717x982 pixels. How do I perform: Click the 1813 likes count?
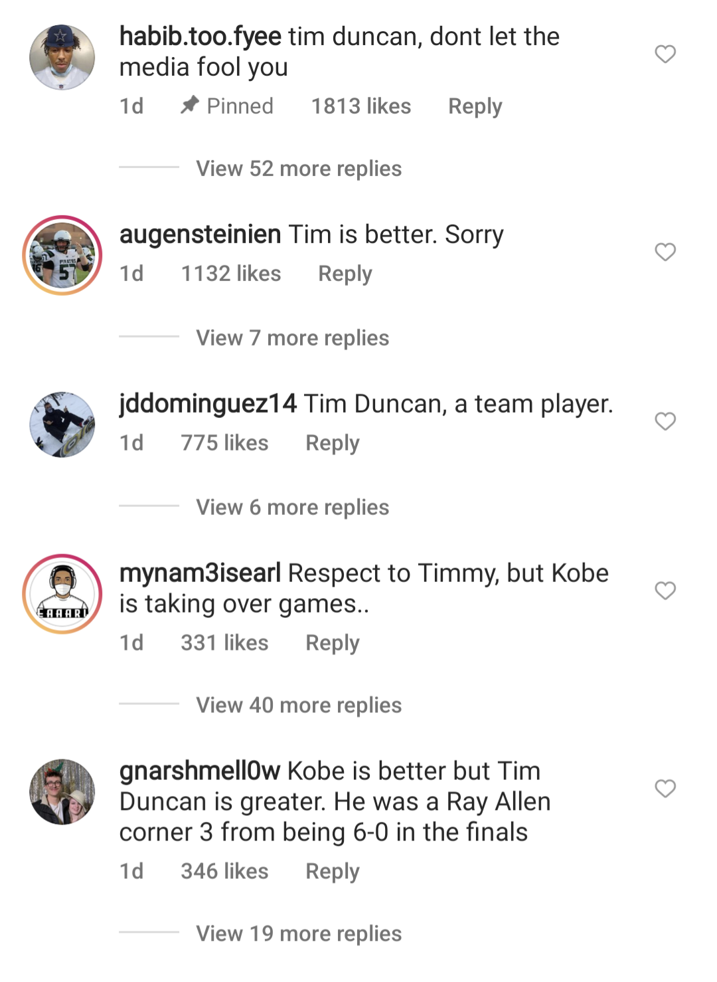point(360,106)
